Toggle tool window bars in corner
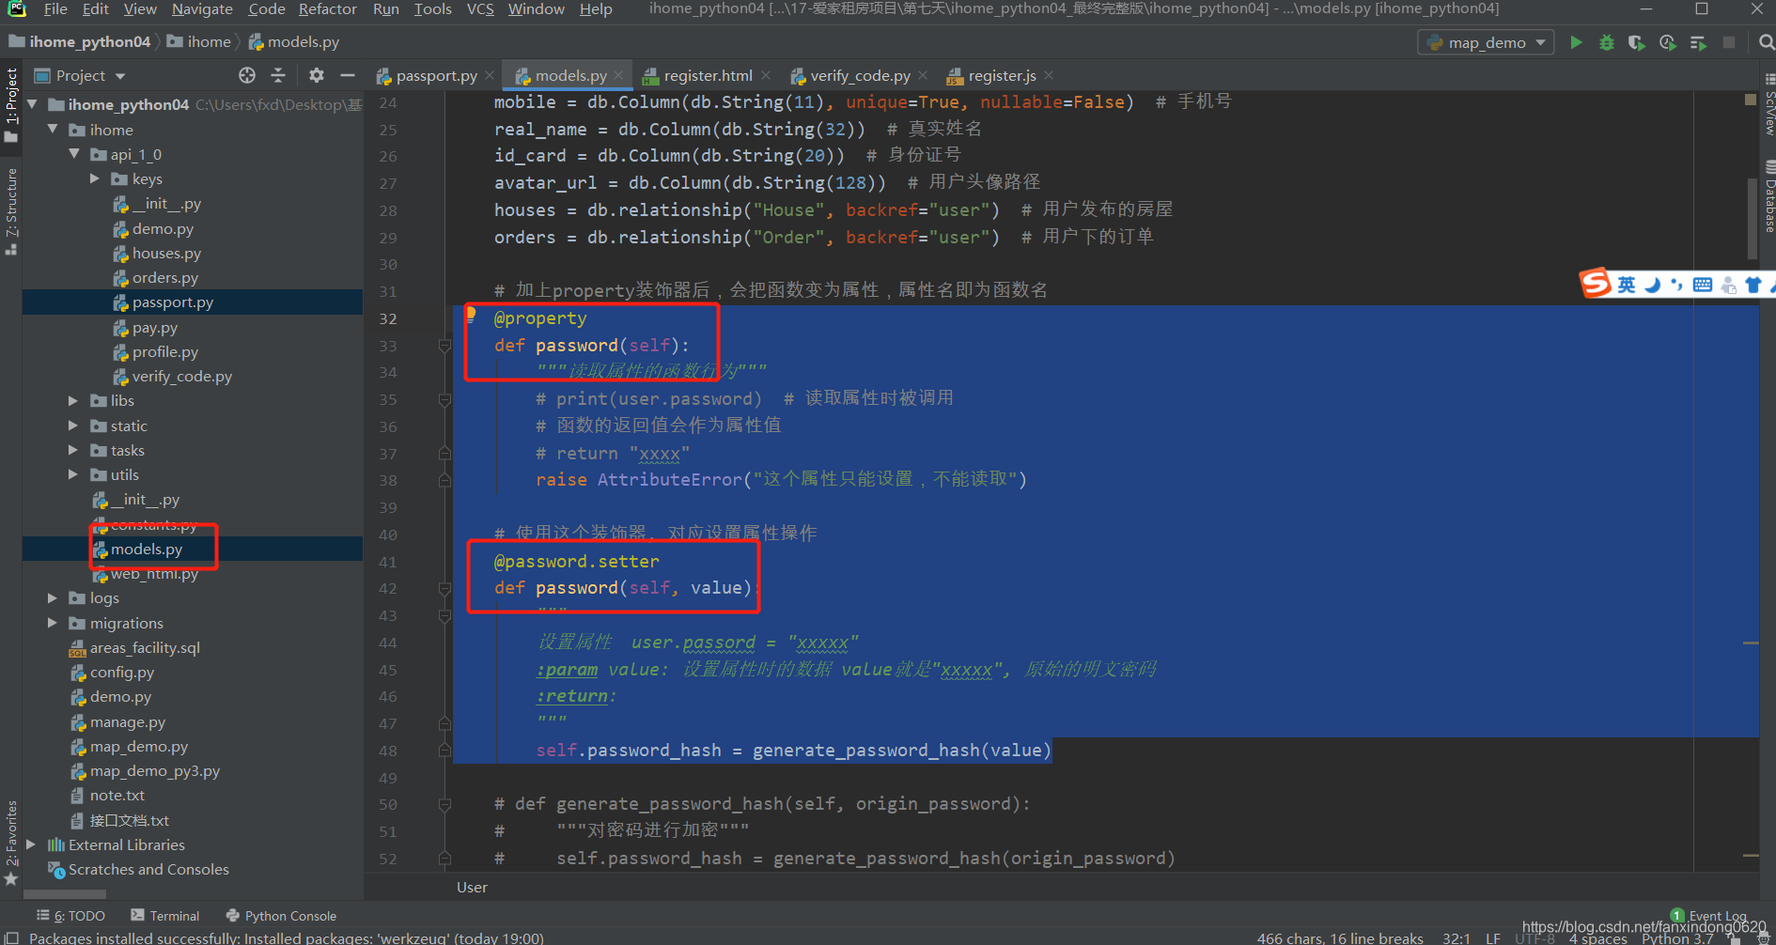The image size is (1776, 945). tap(11, 937)
